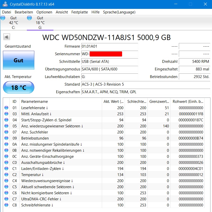This screenshot has width=212, height=212.
Task: Click status dot of Geräte-Einschaltvorgänge row
Action: tap(6, 156)
